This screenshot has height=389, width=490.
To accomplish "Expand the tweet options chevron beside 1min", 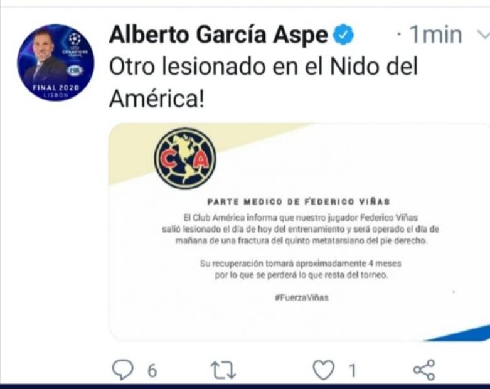I will point(484,34).
